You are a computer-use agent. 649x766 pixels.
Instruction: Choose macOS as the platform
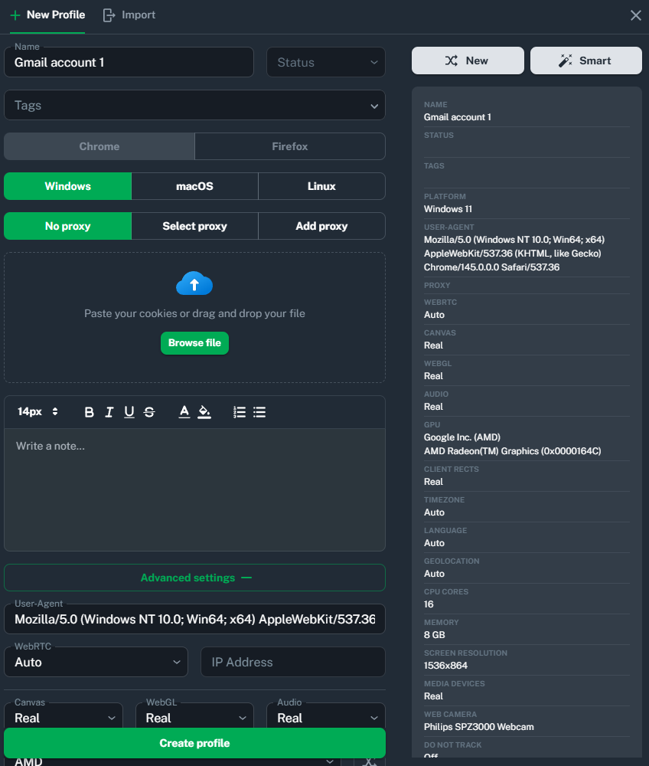[194, 186]
